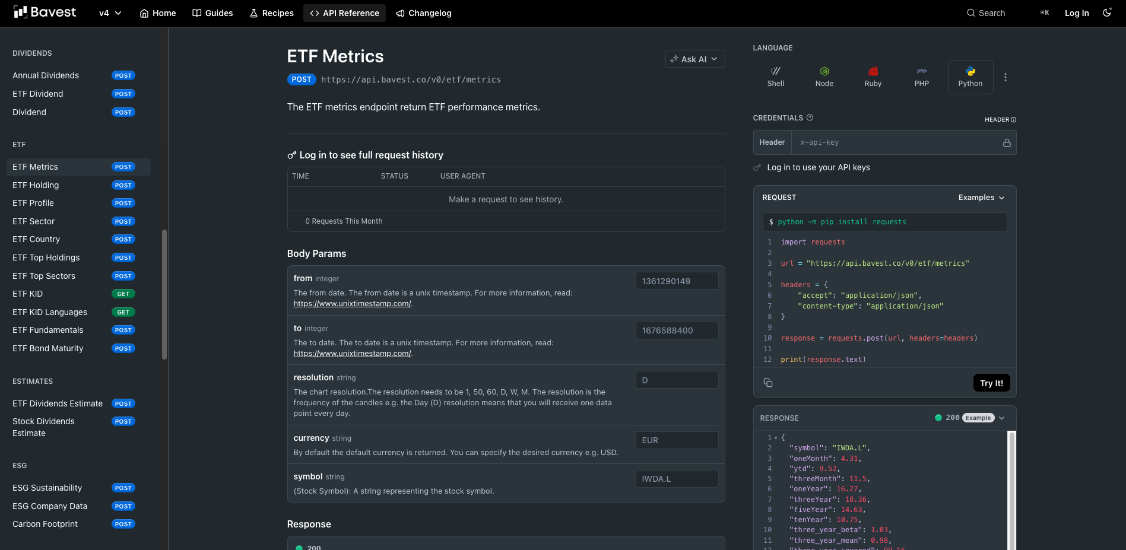Screen dimensions: 1126x550
Task: Click the endpoint URL text
Action: click(411, 80)
